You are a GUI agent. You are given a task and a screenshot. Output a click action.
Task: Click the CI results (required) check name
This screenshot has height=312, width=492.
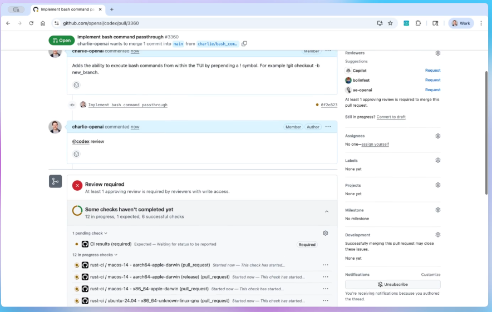111,244
